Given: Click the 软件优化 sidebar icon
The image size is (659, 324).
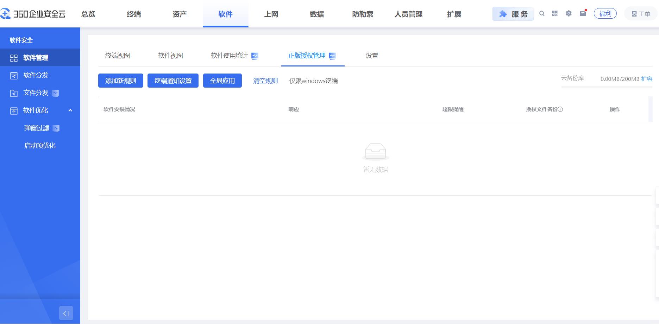Looking at the screenshot, I should coord(14,111).
